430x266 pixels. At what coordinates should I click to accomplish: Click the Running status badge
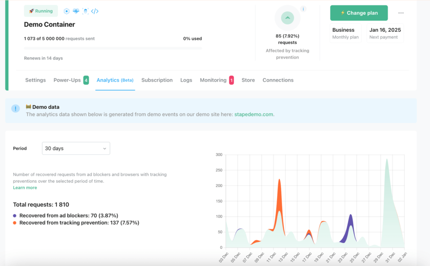point(41,11)
